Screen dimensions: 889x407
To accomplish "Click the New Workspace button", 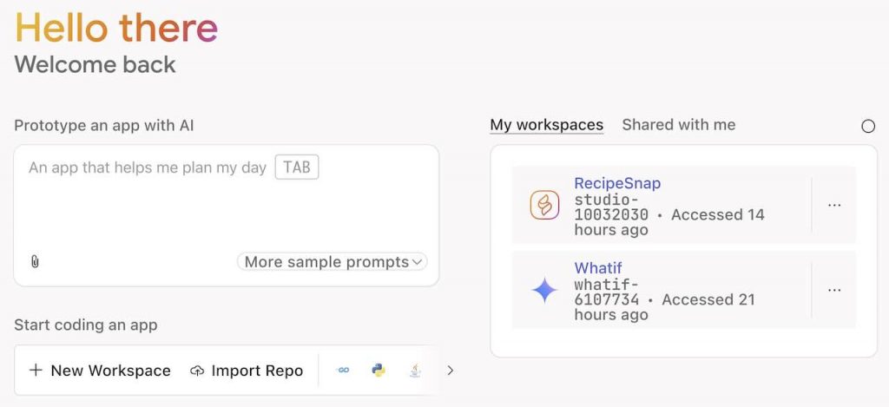I will pos(100,371).
